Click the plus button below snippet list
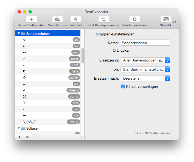 click(x=19, y=137)
